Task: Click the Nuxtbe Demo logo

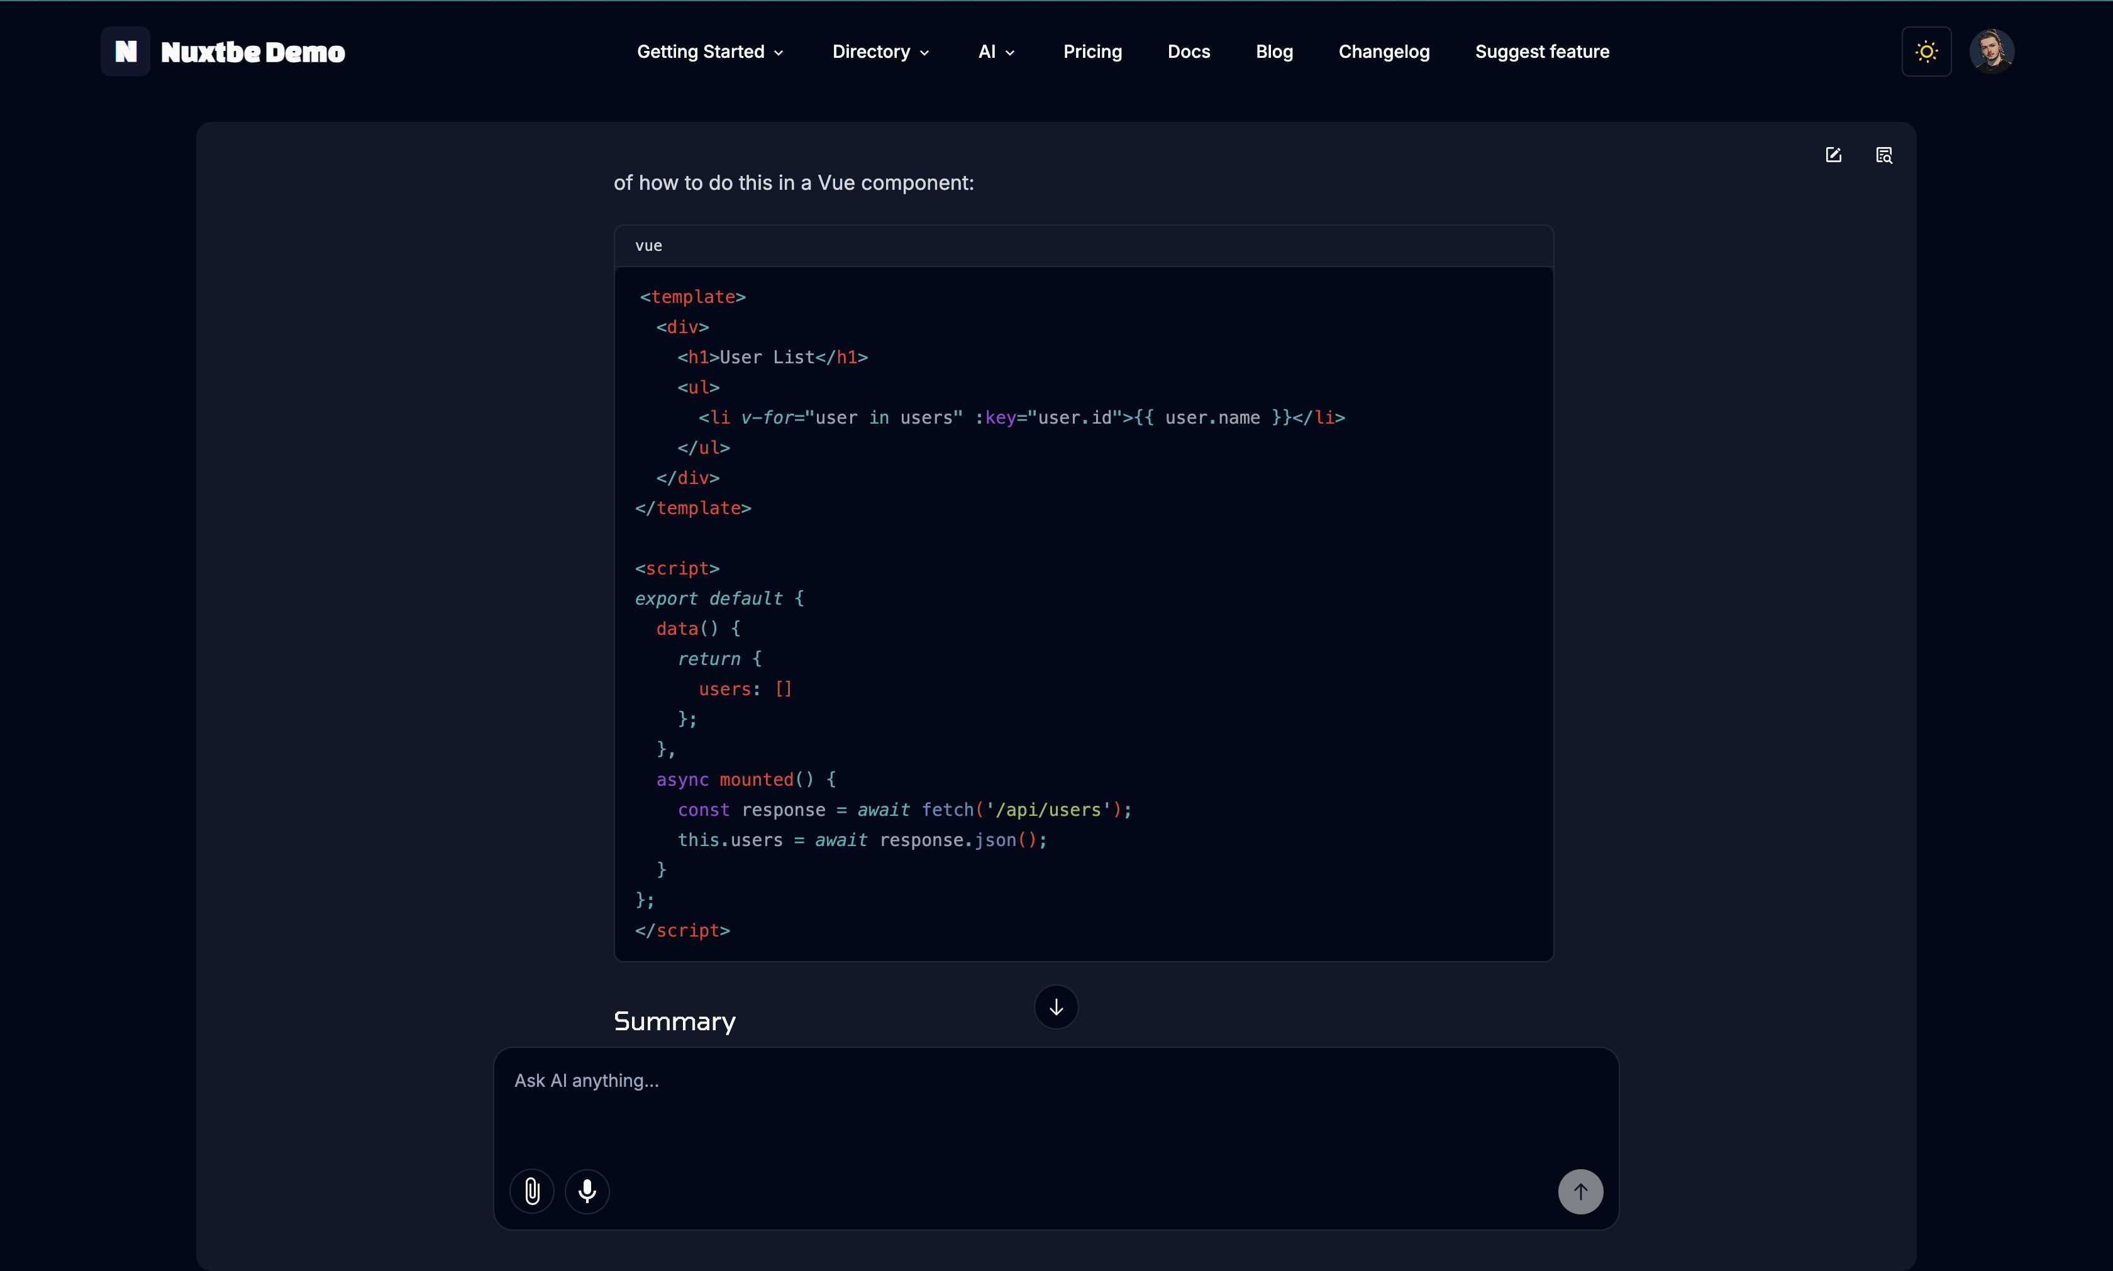Action: (x=225, y=52)
